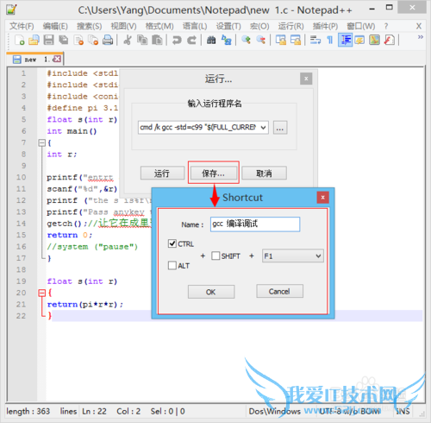The width and height of the screenshot is (431, 423).
Task: Click the Dos\Windows status bar field
Action: 275,411
